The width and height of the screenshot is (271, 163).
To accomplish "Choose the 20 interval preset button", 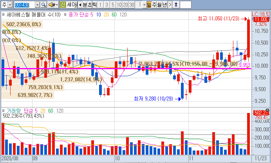I will tap(125, 5).
